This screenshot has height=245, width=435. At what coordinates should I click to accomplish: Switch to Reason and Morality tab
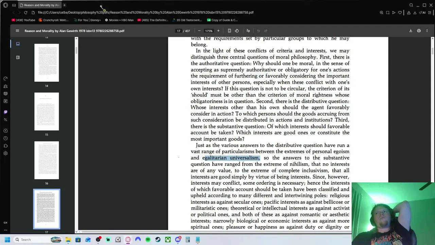pyautogui.click(x=39, y=5)
